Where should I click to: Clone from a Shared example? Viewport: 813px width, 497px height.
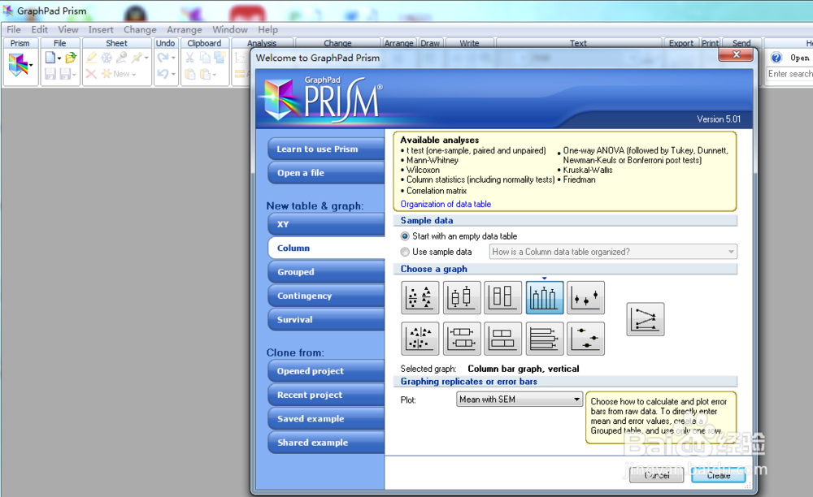click(326, 443)
